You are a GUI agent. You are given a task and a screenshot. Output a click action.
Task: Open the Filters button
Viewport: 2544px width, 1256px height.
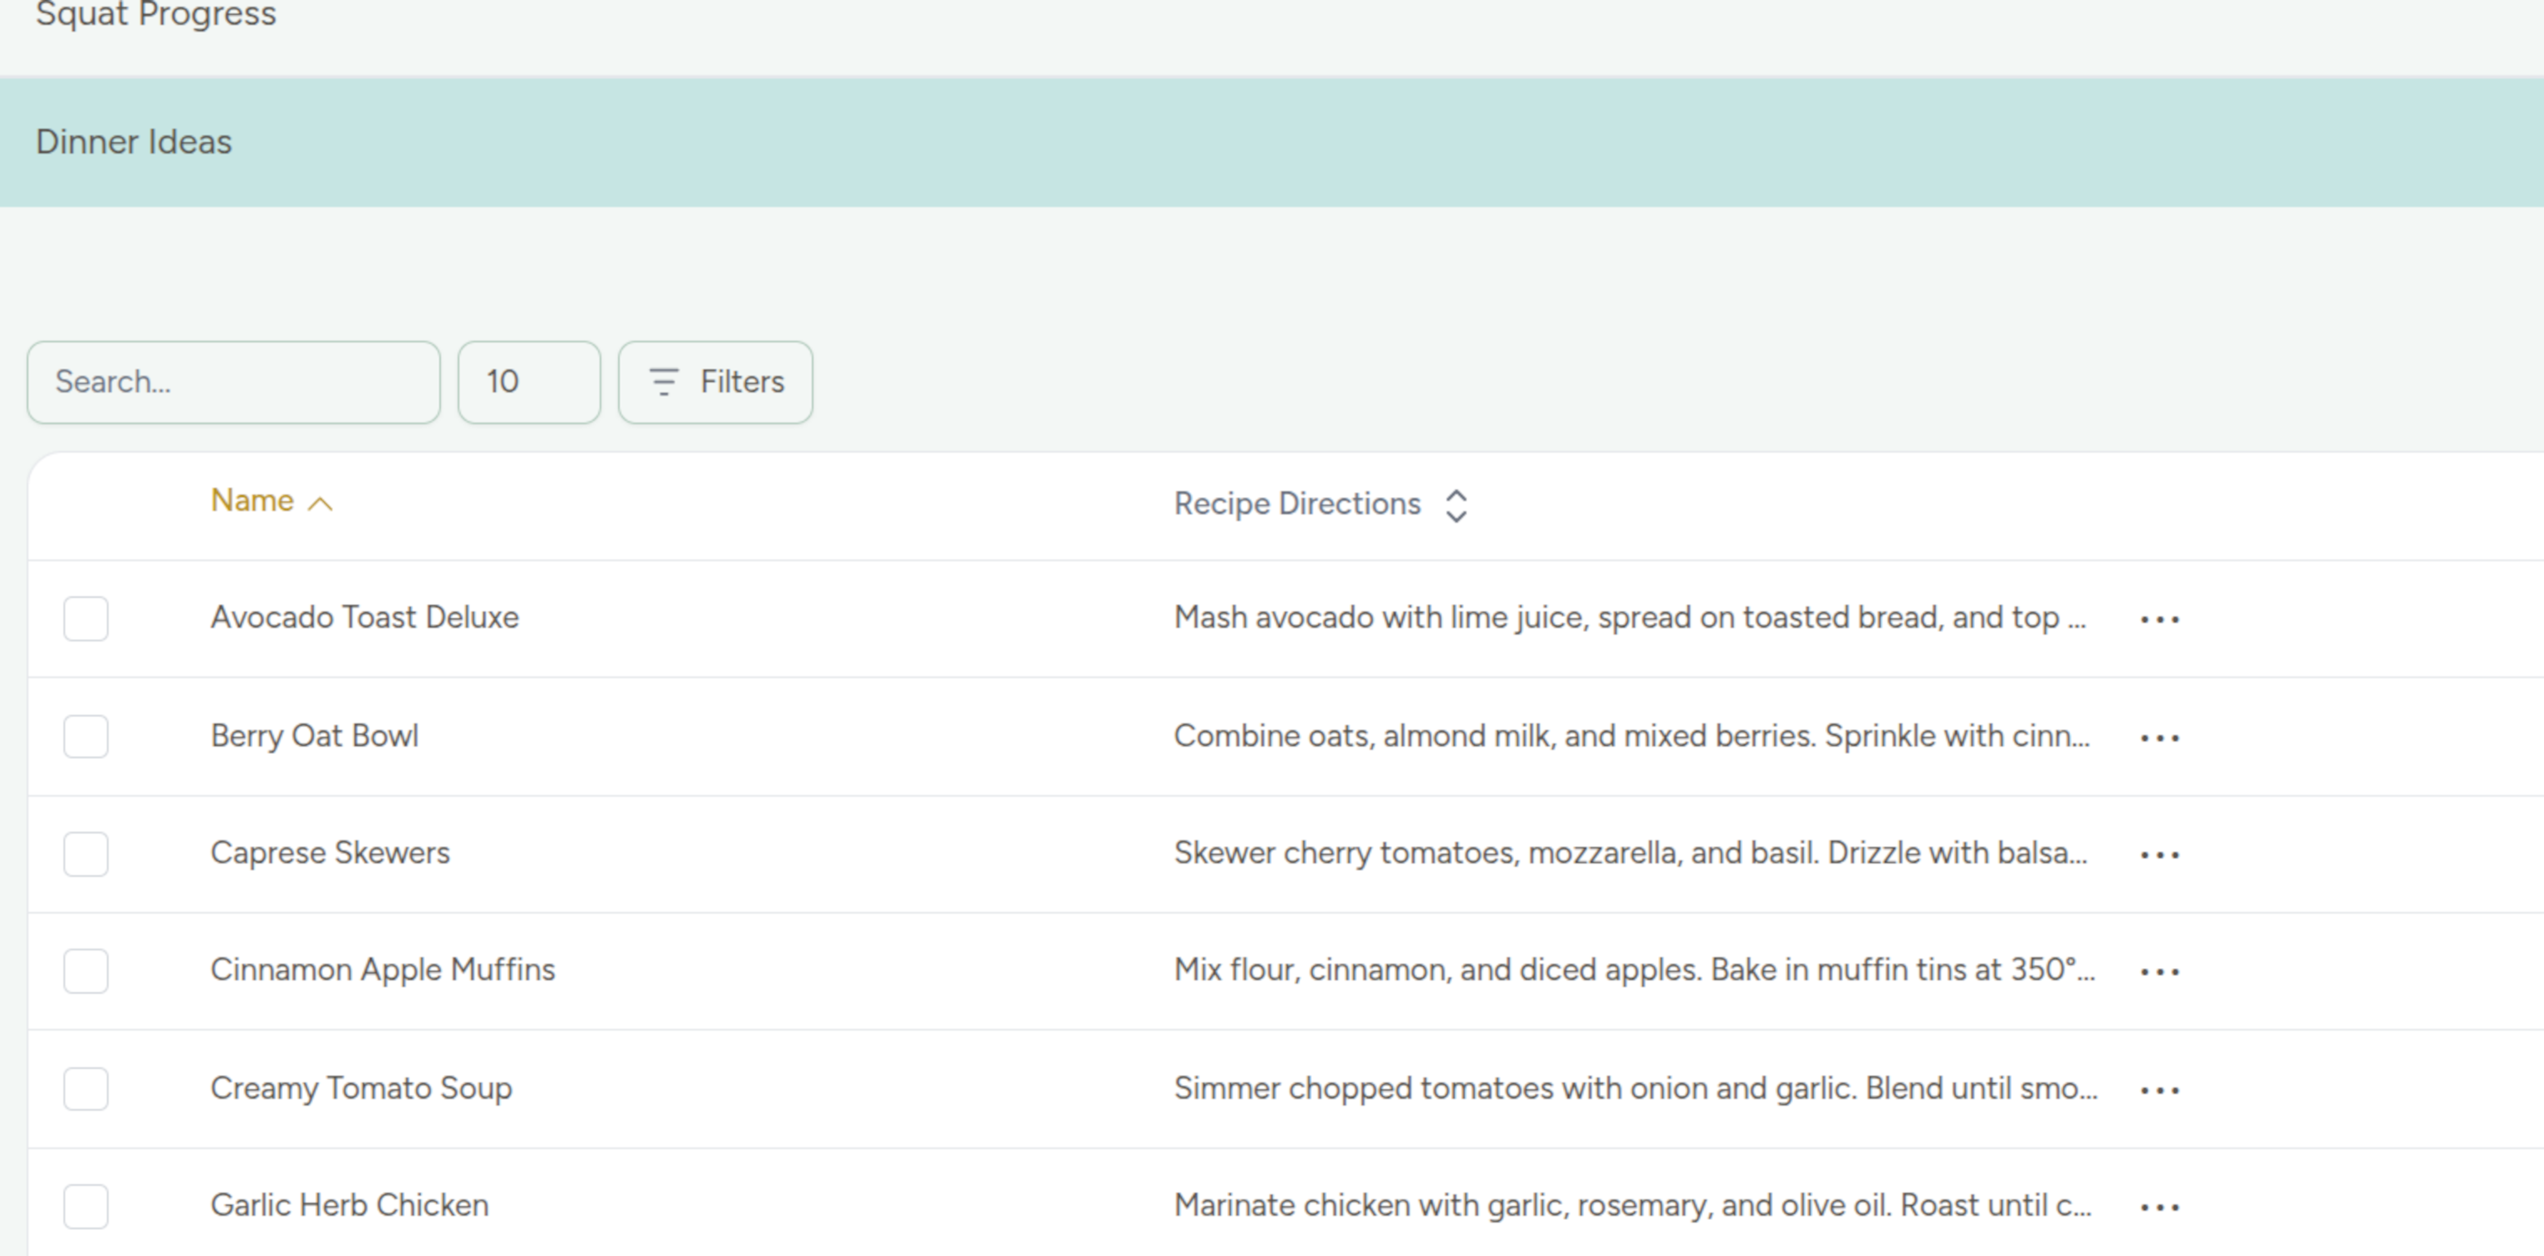point(715,382)
